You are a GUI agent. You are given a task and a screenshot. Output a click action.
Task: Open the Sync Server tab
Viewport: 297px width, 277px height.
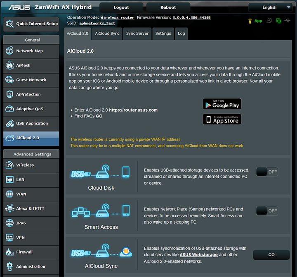137,33
